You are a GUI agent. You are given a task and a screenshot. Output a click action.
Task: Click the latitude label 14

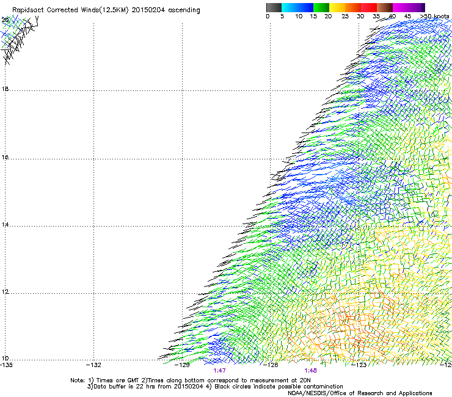point(5,225)
